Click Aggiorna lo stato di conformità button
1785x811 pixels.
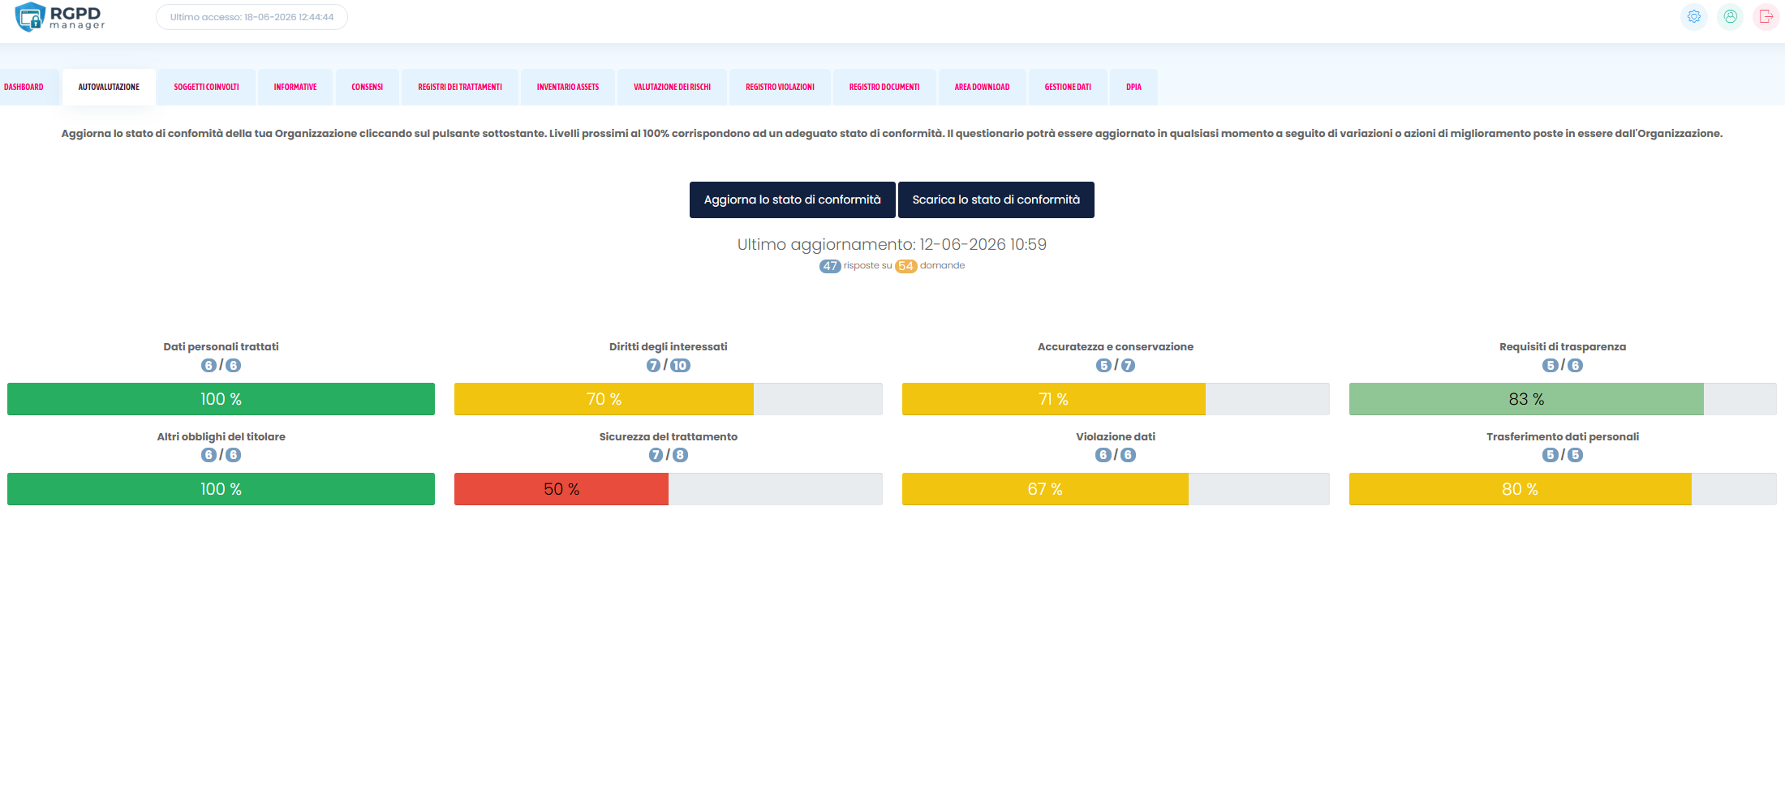pos(792,200)
